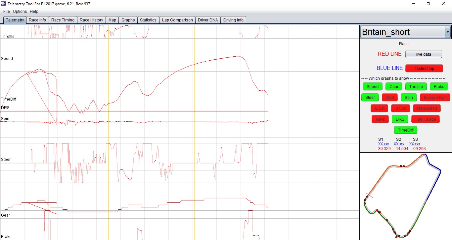Disable the Throttle graph

coord(416,87)
